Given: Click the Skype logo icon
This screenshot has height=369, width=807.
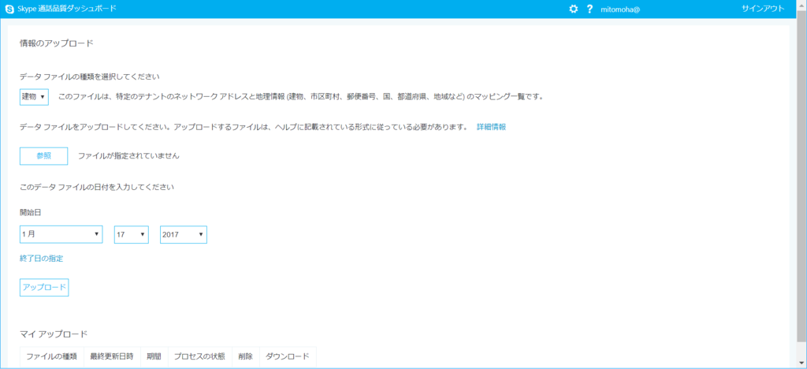Looking at the screenshot, I should [9, 9].
